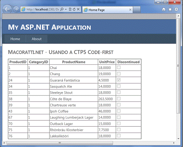183x147 pixels.
Task: Toggle Discontinued checkbox for Ipoh Coffee
Action: 119,111
